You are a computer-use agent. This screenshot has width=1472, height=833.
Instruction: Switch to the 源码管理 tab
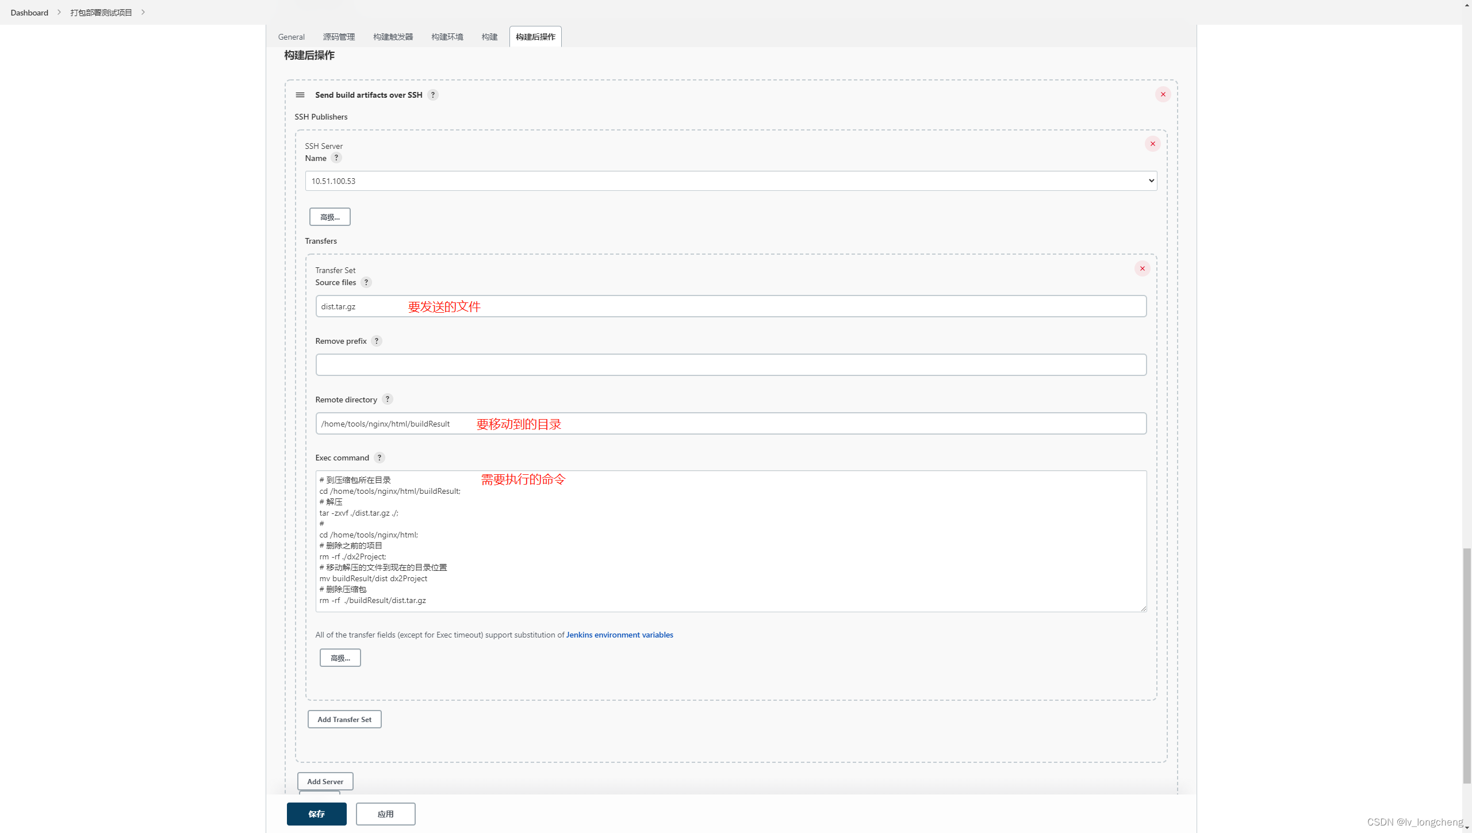point(339,37)
